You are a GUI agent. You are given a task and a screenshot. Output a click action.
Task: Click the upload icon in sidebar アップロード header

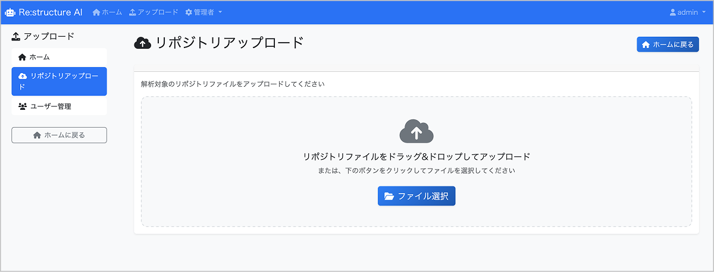16,36
